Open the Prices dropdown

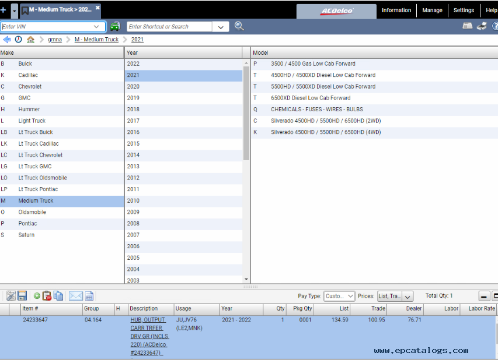click(x=395, y=296)
